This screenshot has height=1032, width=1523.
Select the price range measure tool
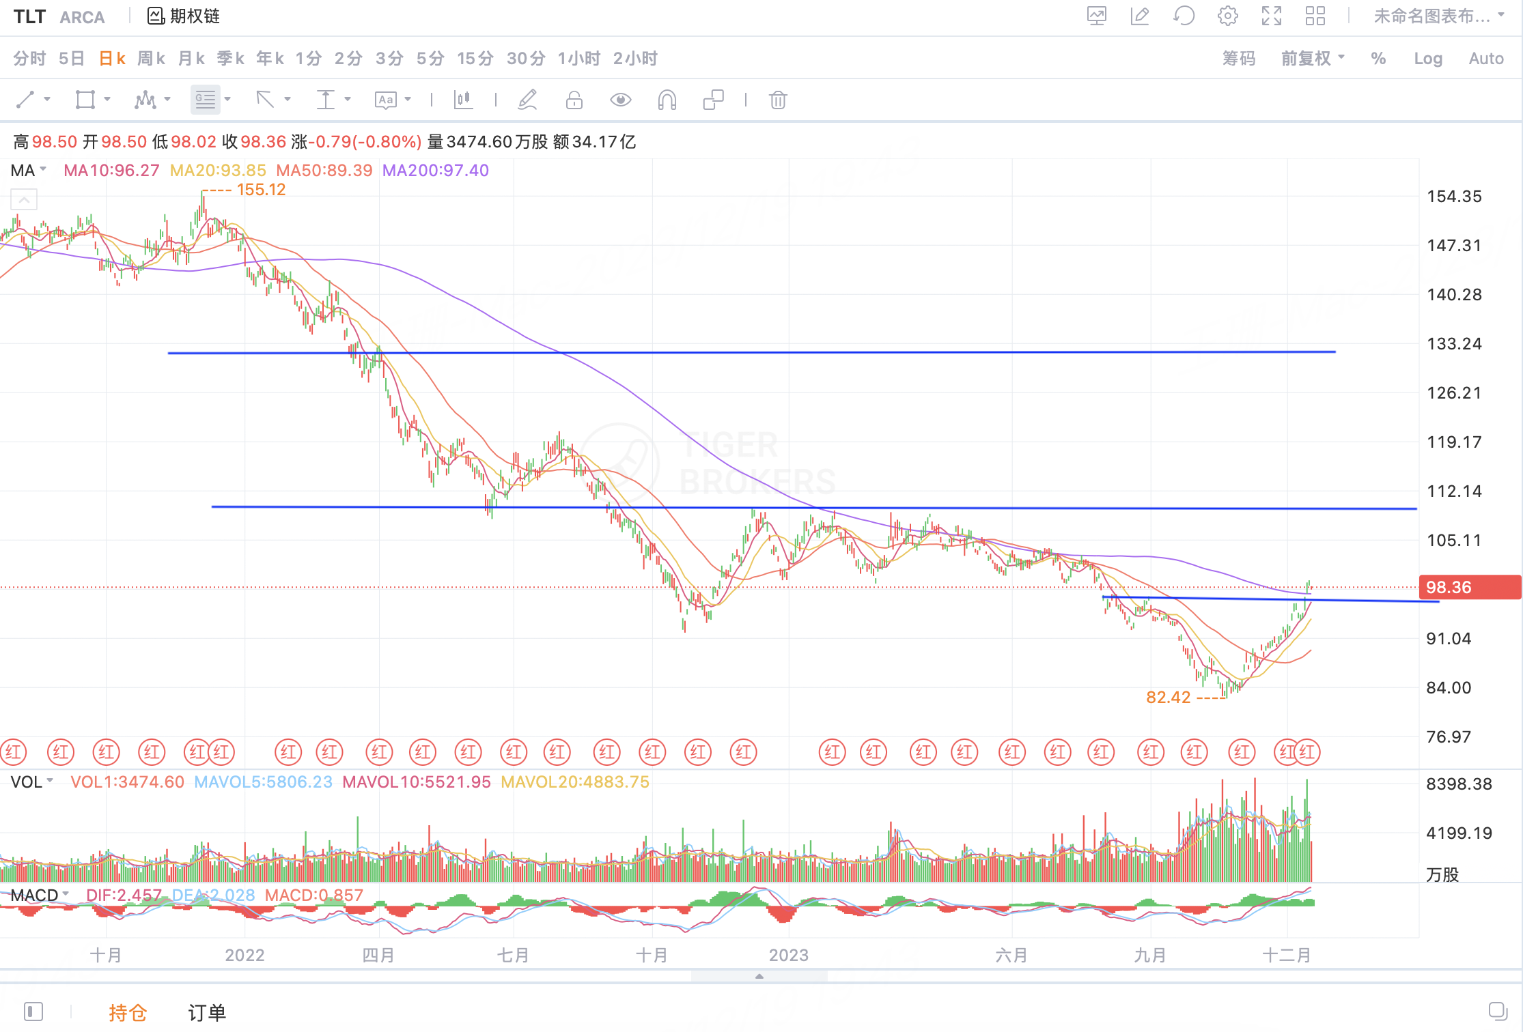pyautogui.click(x=325, y=100)
